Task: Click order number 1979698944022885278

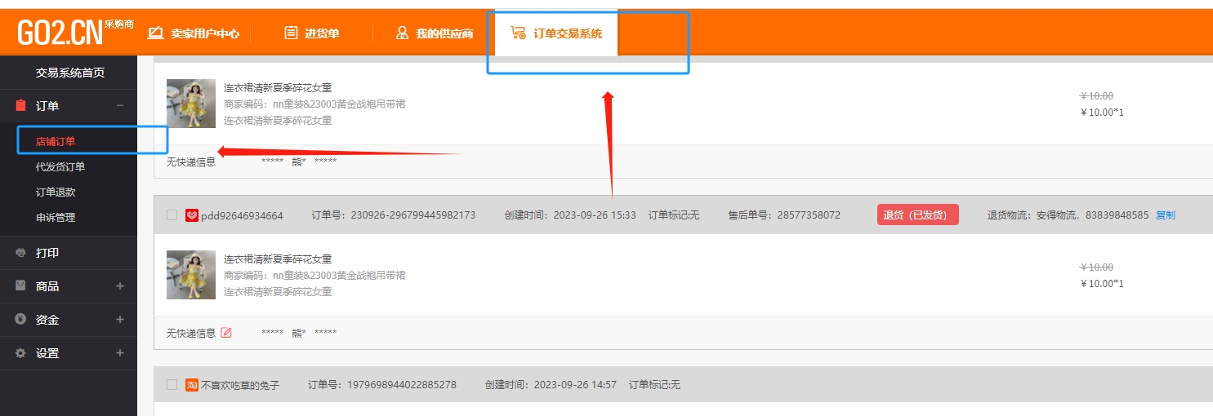Action: [x=402, y=384]
